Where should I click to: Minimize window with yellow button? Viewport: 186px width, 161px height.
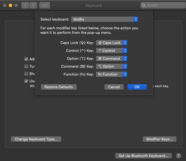click(10, 5)
